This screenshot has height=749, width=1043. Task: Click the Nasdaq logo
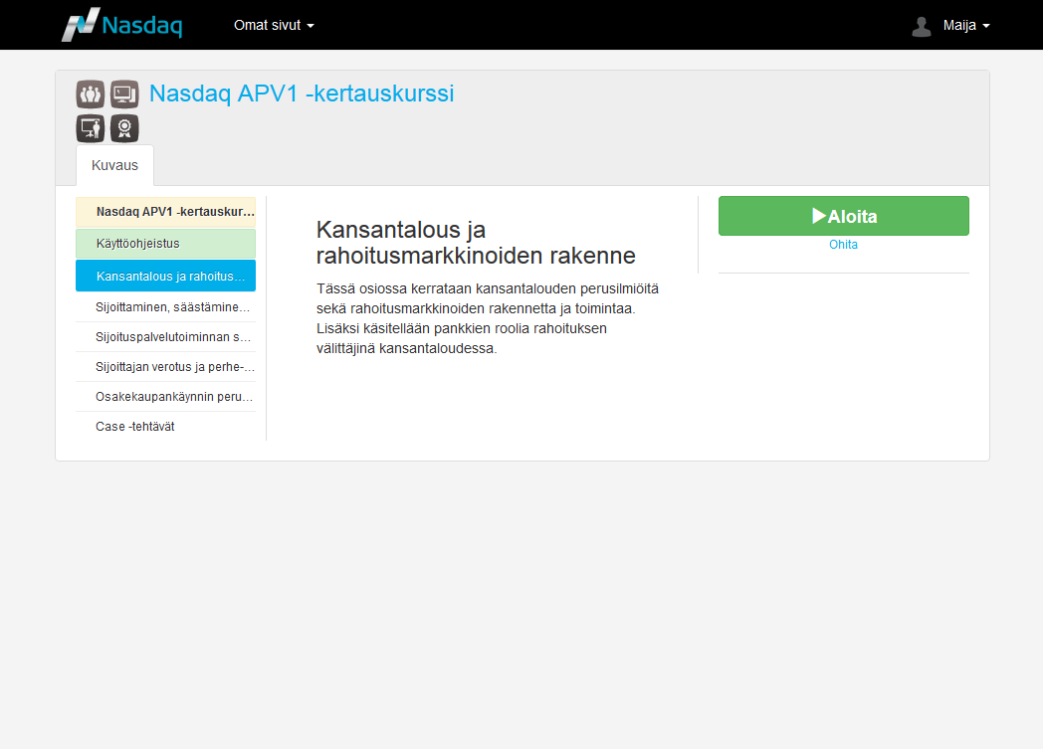tap(121, 25)
